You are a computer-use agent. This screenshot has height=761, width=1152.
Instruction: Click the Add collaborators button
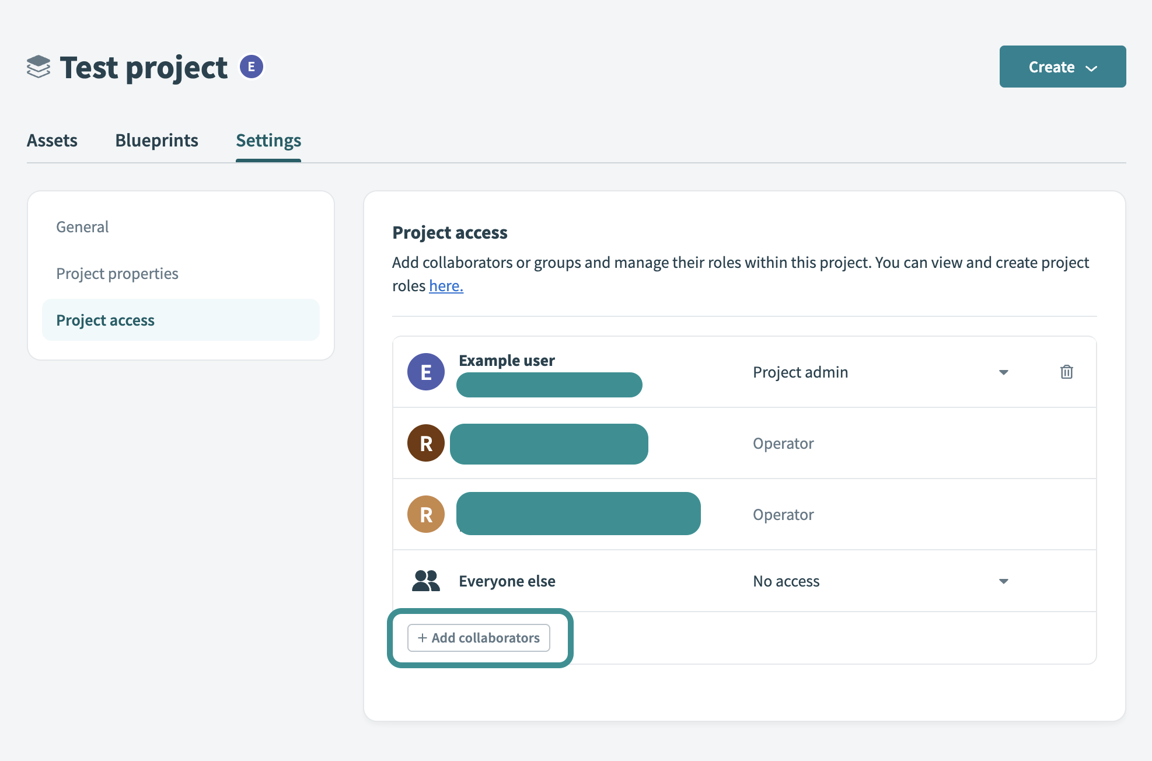479,638
